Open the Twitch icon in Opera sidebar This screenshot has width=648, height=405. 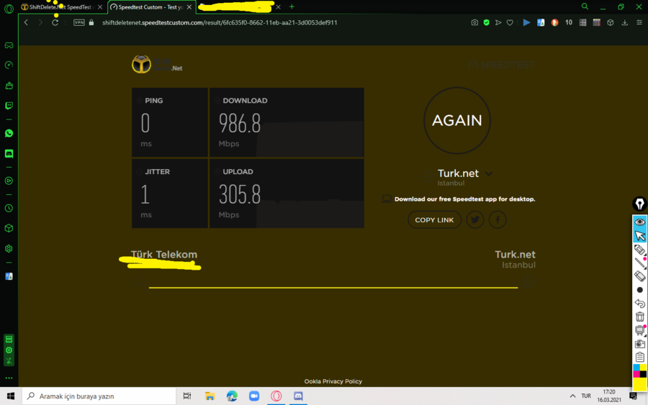9,106
